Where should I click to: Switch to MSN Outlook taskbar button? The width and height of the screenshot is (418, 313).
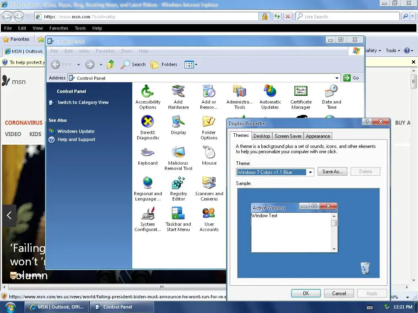(x=56, y=307)
